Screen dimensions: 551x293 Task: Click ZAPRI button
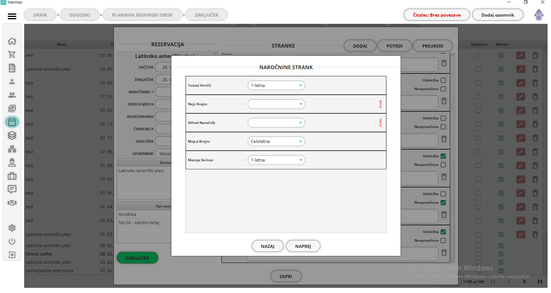click(286, 276)
